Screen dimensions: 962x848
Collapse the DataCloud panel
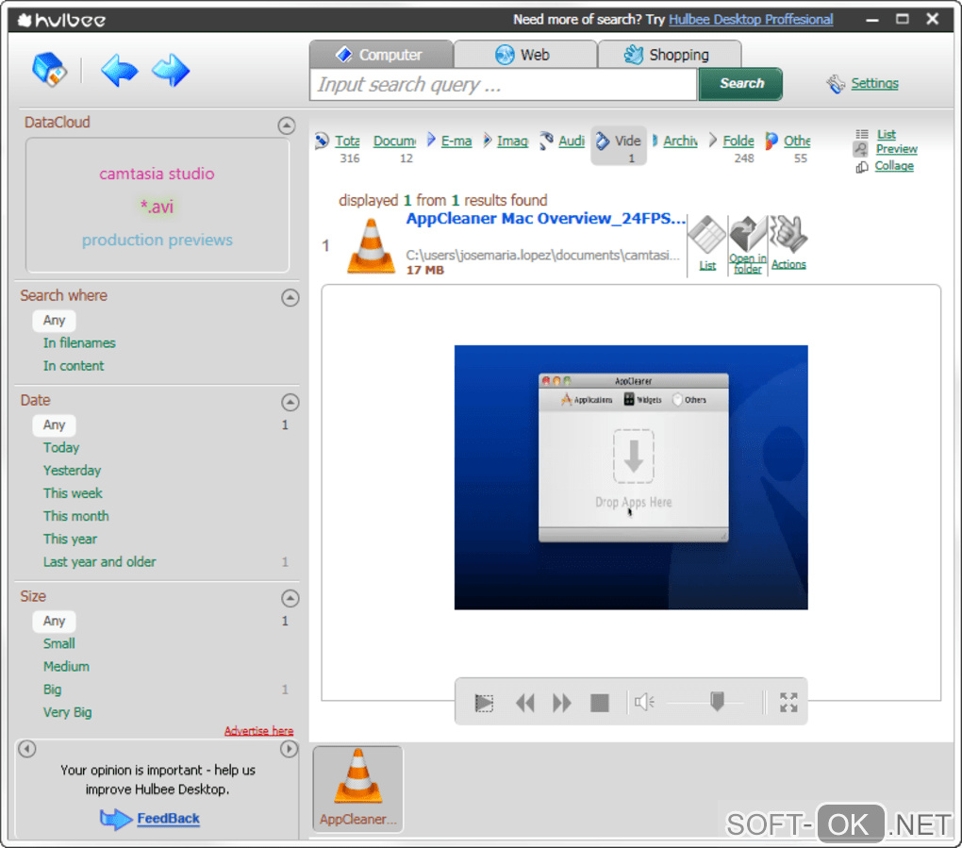point(287,125)
